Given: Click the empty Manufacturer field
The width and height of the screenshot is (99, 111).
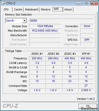Looking at the screenshot, I should [x=45, y=35].
